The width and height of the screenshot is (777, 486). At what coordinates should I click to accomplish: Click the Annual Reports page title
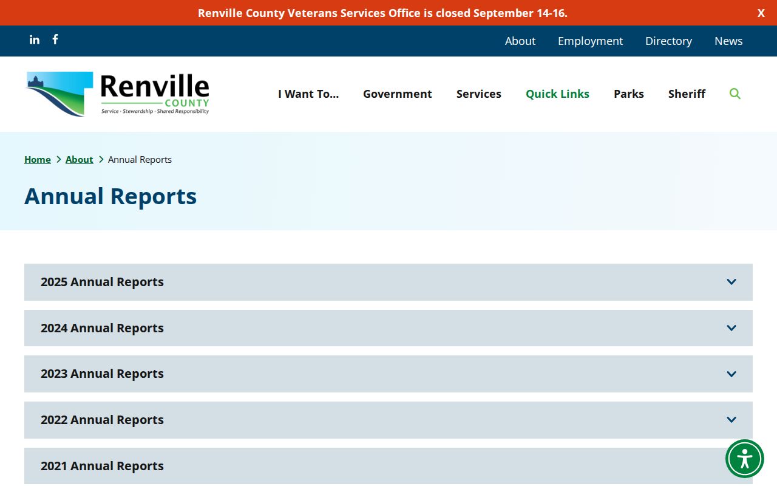click(110, 196)
